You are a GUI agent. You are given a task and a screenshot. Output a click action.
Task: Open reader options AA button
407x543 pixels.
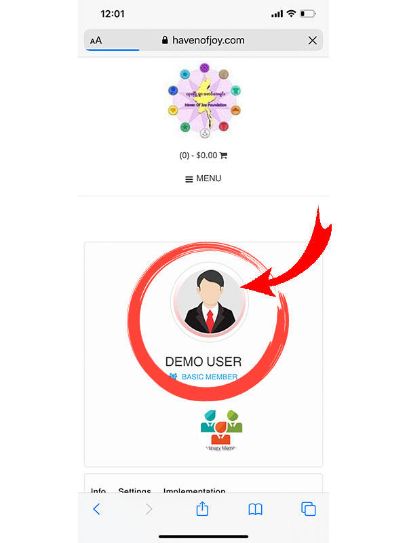[96, 41]
